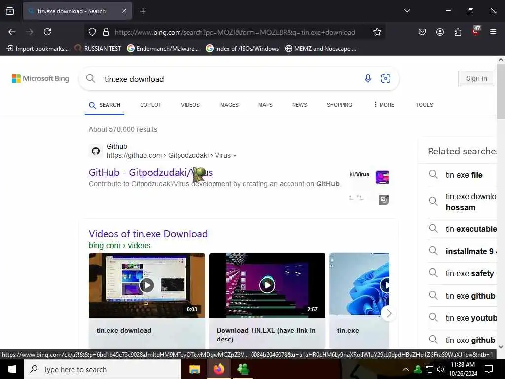Reload the current page
This screenshot has height=379, width=505.
47,32
